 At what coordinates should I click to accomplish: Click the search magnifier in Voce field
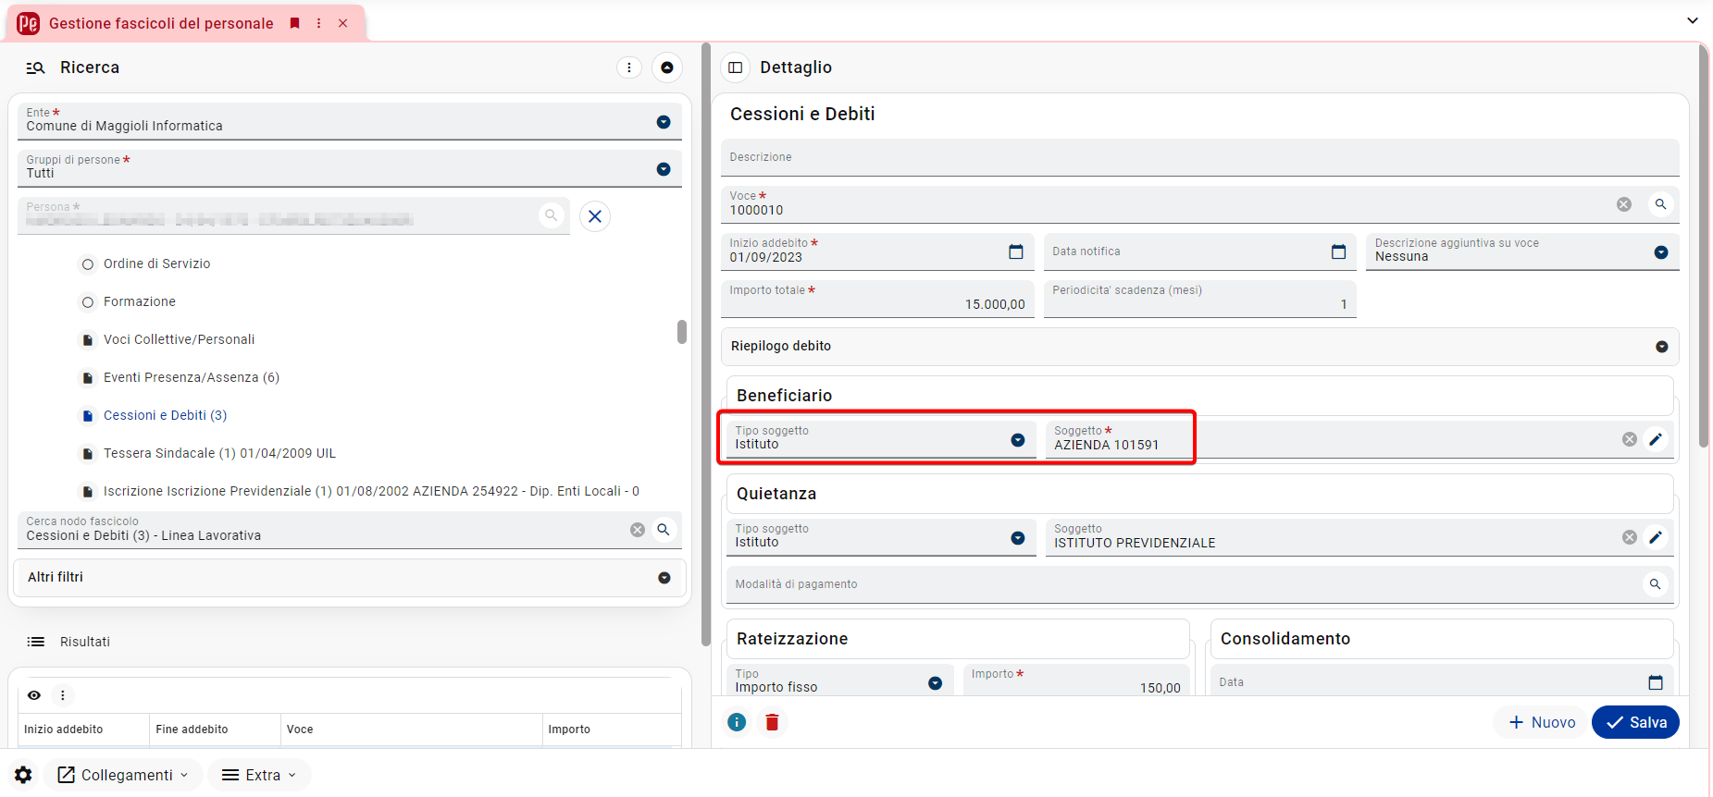[1660, 204]
